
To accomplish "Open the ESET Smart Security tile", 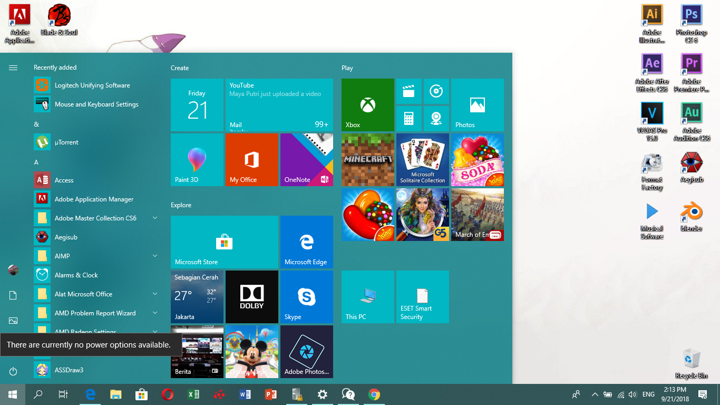I will (x=423, y=297).
